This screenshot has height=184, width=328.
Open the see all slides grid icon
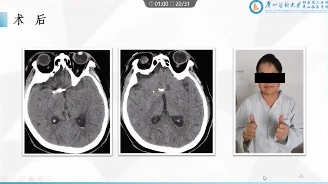pyautogui.click(x=31, y=179)
